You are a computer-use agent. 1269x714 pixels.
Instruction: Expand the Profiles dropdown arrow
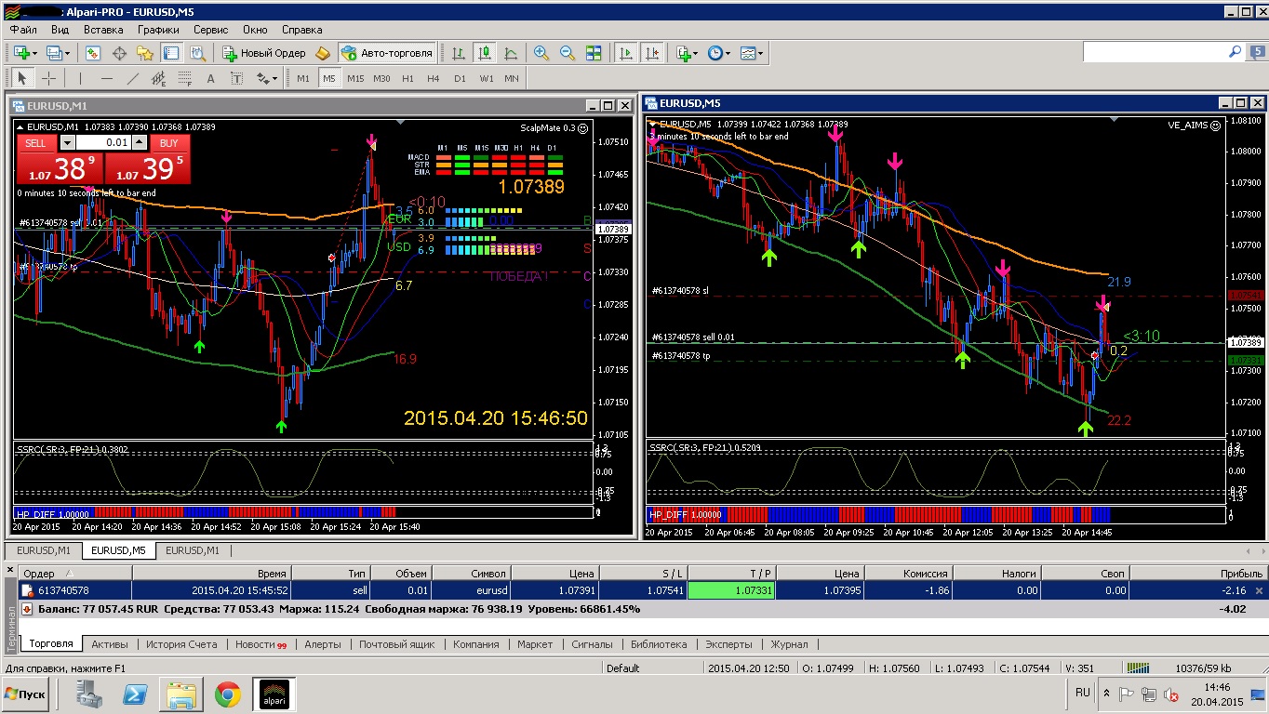point(68,53)
